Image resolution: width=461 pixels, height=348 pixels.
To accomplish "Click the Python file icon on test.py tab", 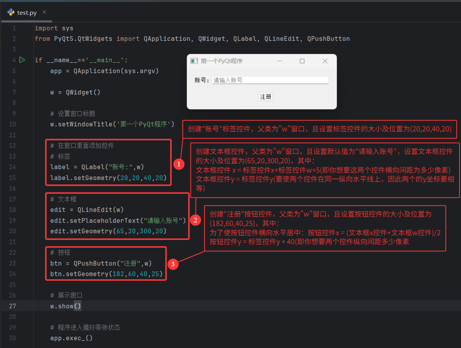I will [11, 12].
